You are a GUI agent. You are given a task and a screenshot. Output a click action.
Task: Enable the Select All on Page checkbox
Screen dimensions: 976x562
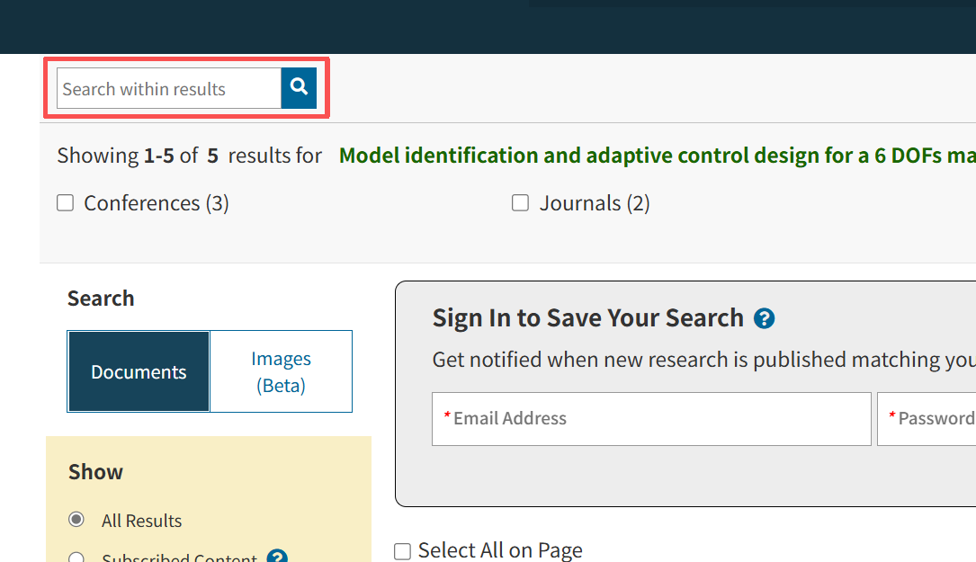click(x=402, y=550)
